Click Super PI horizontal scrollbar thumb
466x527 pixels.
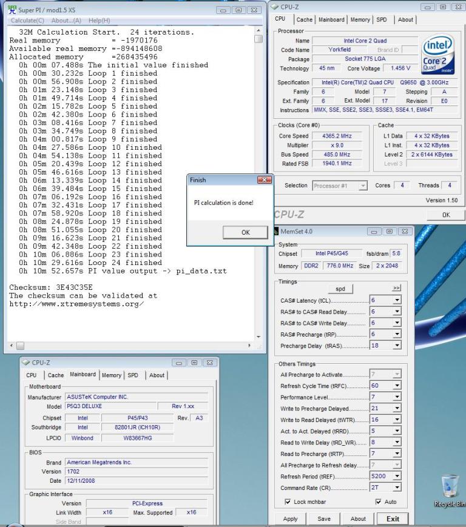point(20,346)
